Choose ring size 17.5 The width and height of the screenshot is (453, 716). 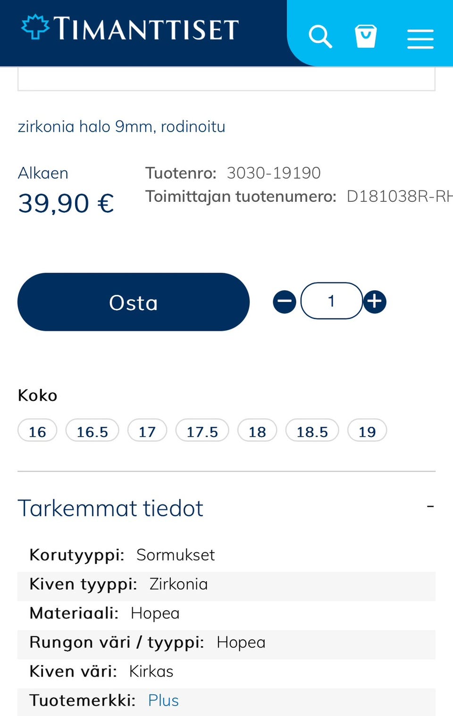(x=202, y=431)
